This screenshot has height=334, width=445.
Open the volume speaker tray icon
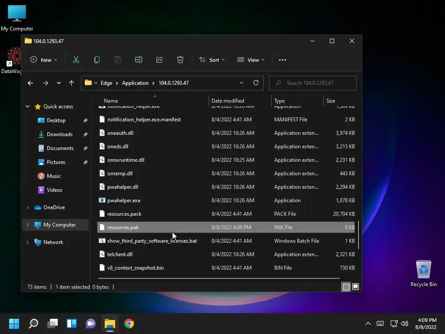pyautogui.click(x=405, y=324)
